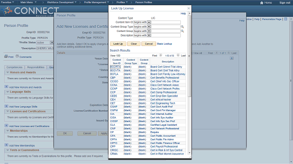Open the Content Item ID operator dropdown
The width and height of the screenshot is (293, 164).
(149, 22)
